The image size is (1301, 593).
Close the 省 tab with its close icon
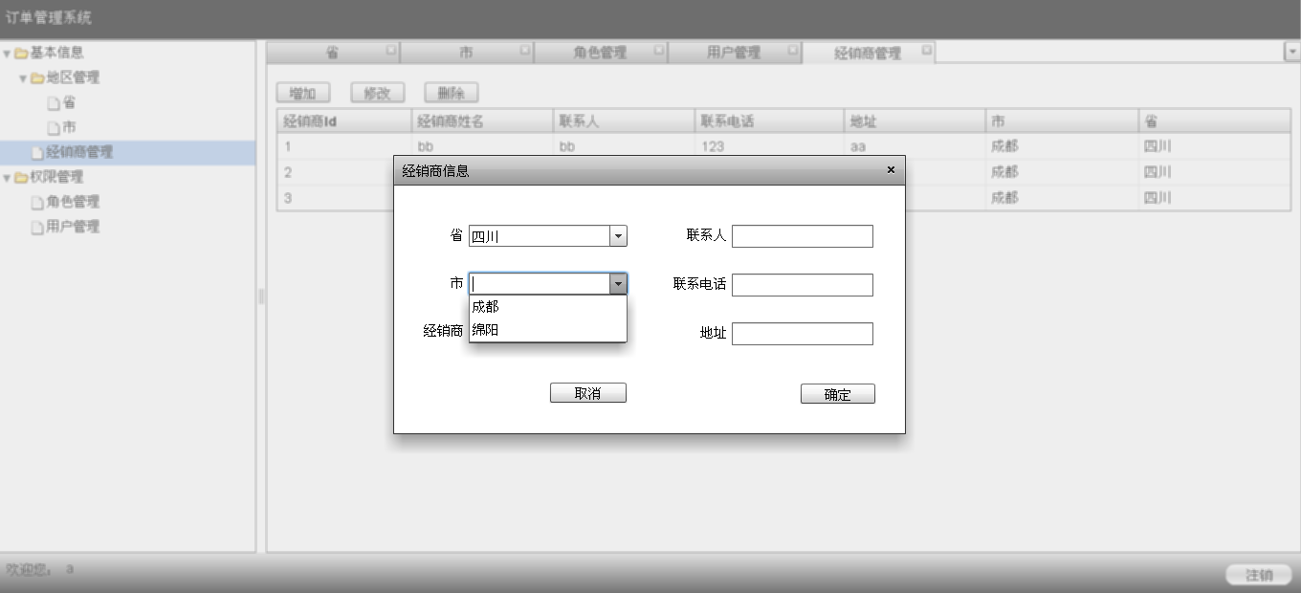(390, 50)
